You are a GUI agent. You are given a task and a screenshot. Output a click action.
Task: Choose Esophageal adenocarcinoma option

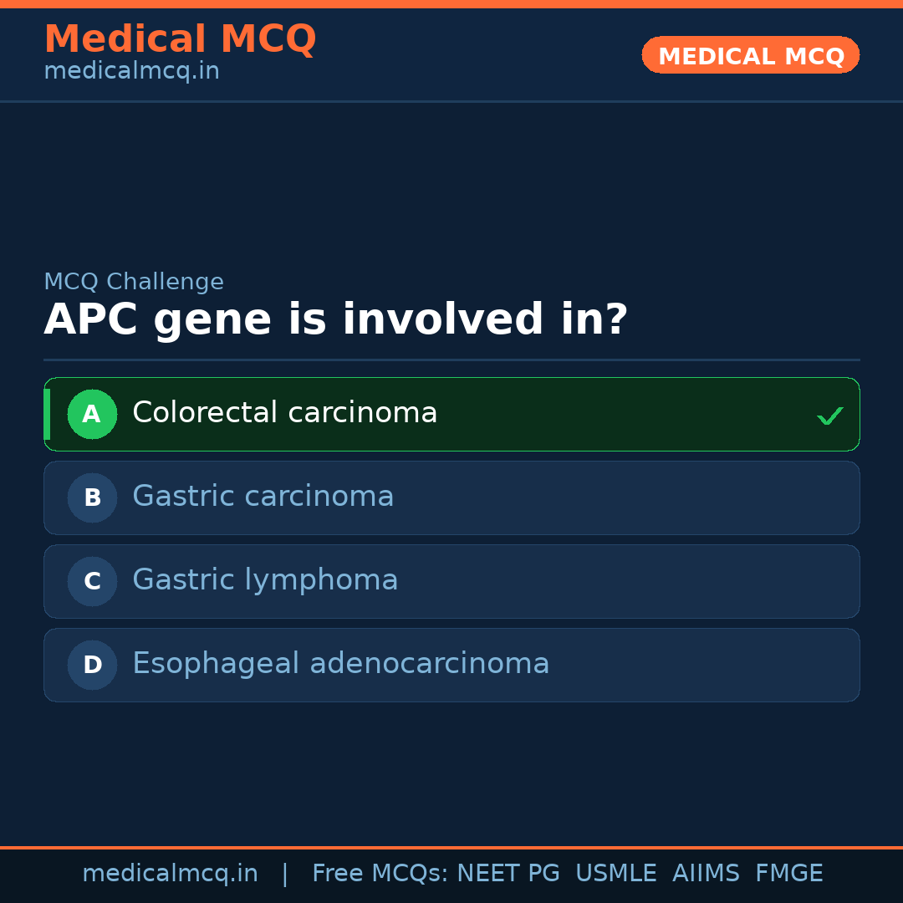tap(340, 664)
